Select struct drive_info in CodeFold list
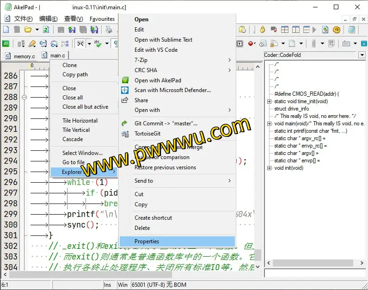The height and width of the screenshot is (290, 368). click(x=292, y=109)
